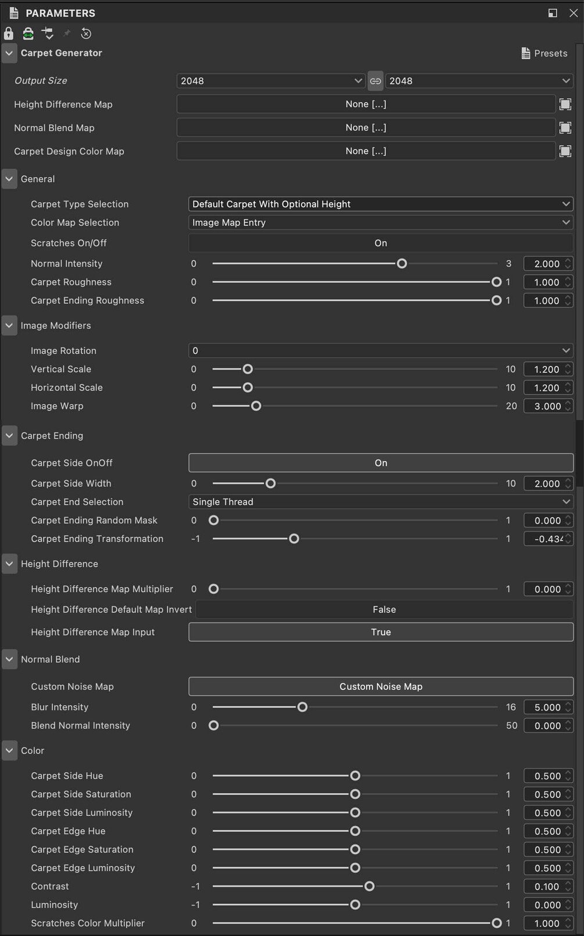Open the Presets menu
This screenshot has width=584, height=936.
point(544,53)
